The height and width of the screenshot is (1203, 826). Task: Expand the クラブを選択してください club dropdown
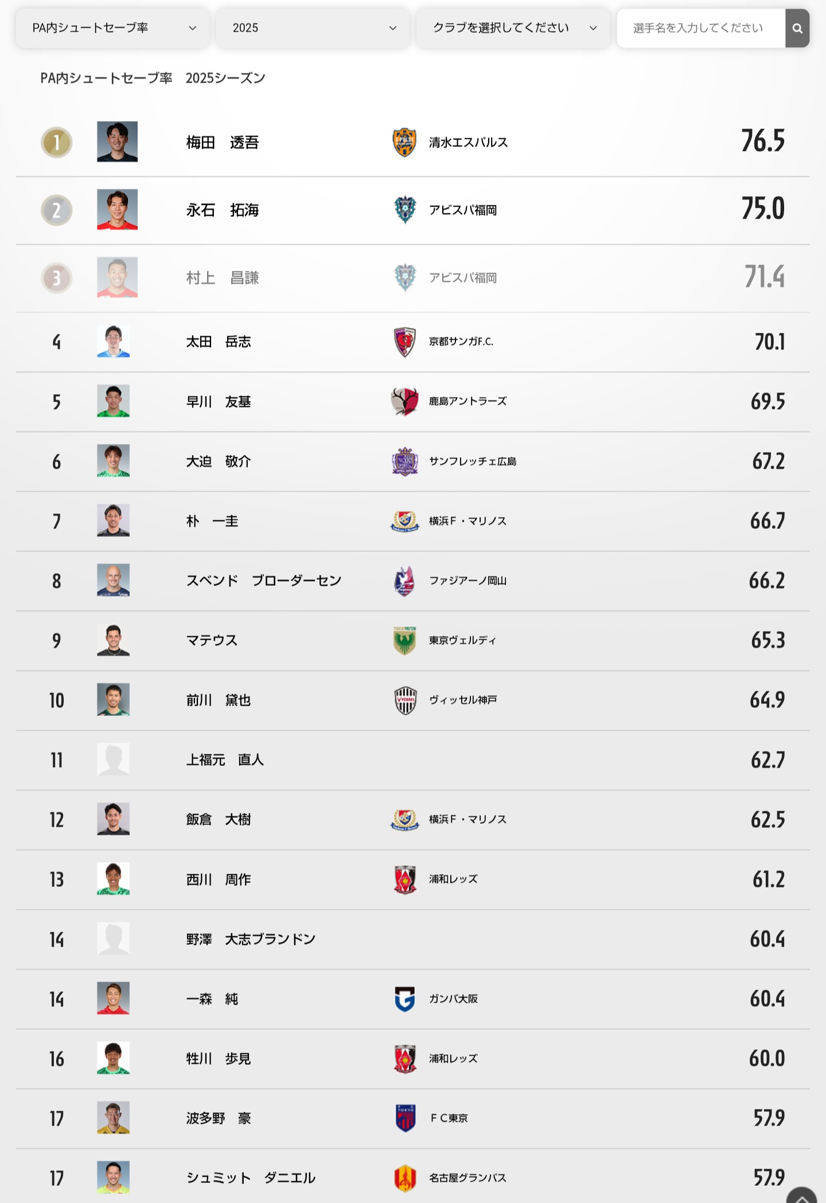point(513,28)
